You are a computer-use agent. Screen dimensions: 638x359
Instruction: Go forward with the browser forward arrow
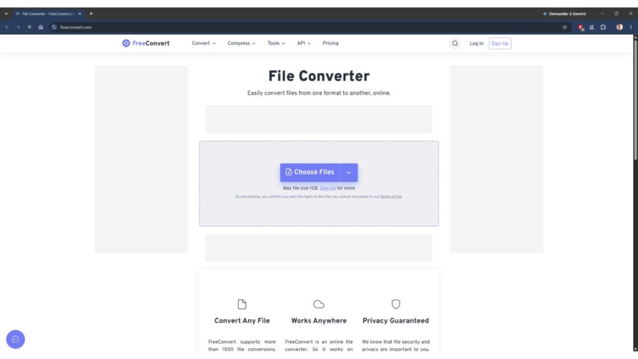click(x=18, y=27)
